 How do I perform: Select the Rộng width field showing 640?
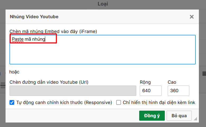click(151, 91)
